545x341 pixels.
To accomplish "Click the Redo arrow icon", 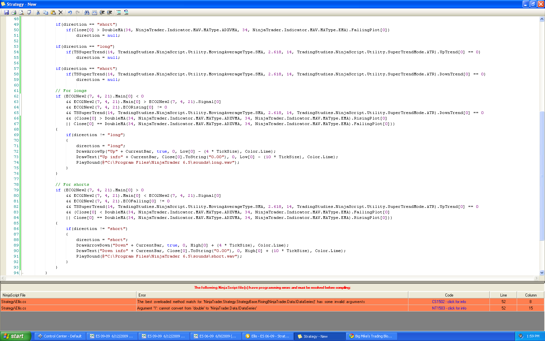I will click(78, 12).
